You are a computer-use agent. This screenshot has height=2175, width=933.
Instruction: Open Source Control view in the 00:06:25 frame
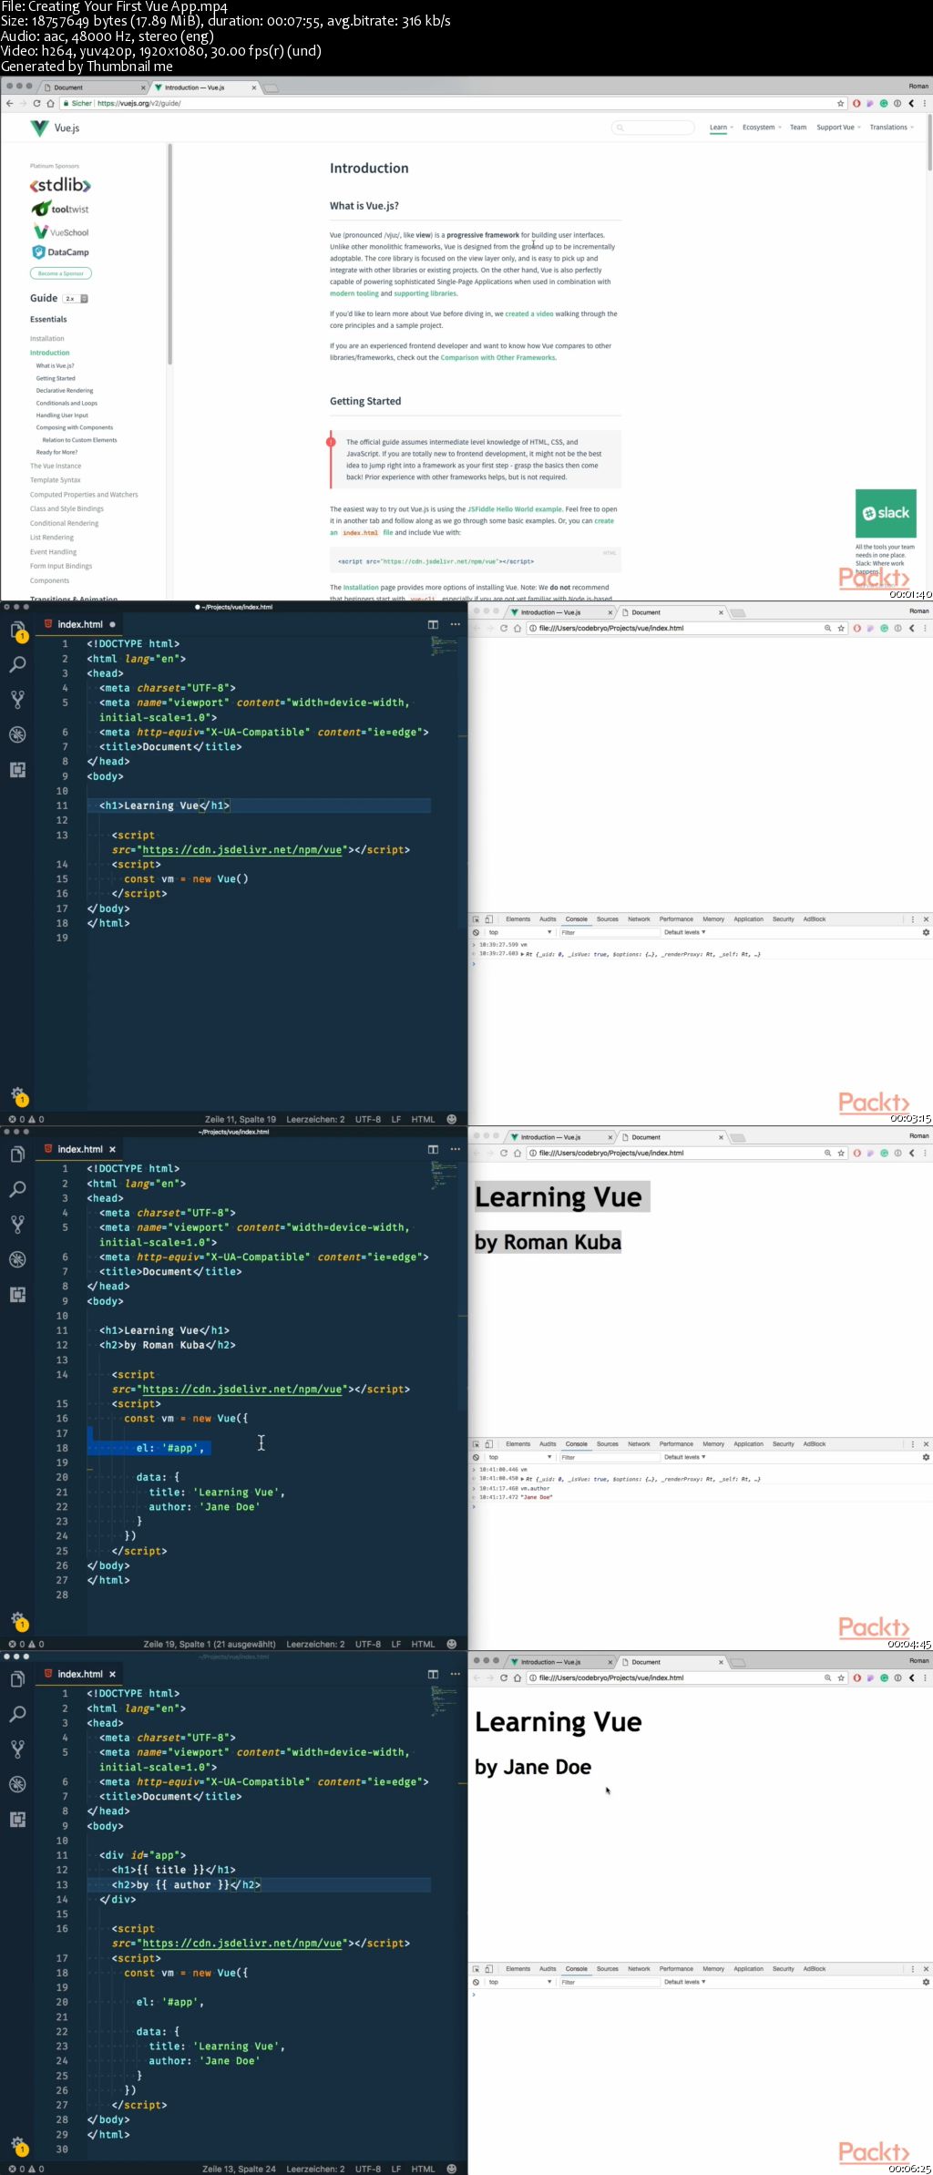tap(17, 1749)
